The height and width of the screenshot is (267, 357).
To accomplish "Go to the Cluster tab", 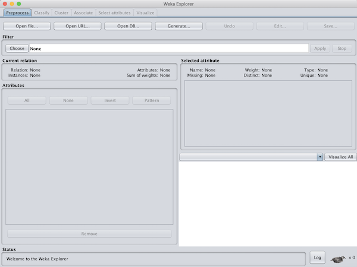I will pyautogui.click(x=61, y=12).
